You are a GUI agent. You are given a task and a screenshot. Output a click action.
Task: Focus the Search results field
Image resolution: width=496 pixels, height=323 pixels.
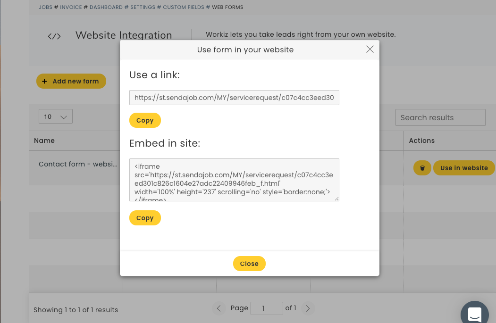point(440,117)
